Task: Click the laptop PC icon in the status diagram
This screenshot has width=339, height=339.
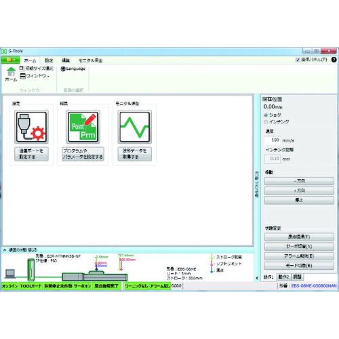Action: 10,274
